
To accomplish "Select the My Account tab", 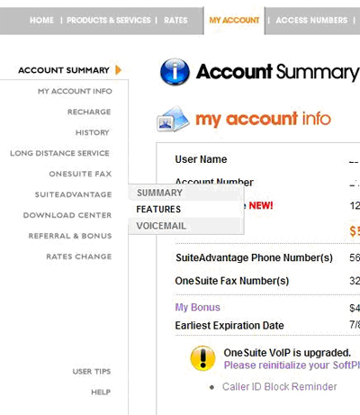I will [x=234, y=20].
